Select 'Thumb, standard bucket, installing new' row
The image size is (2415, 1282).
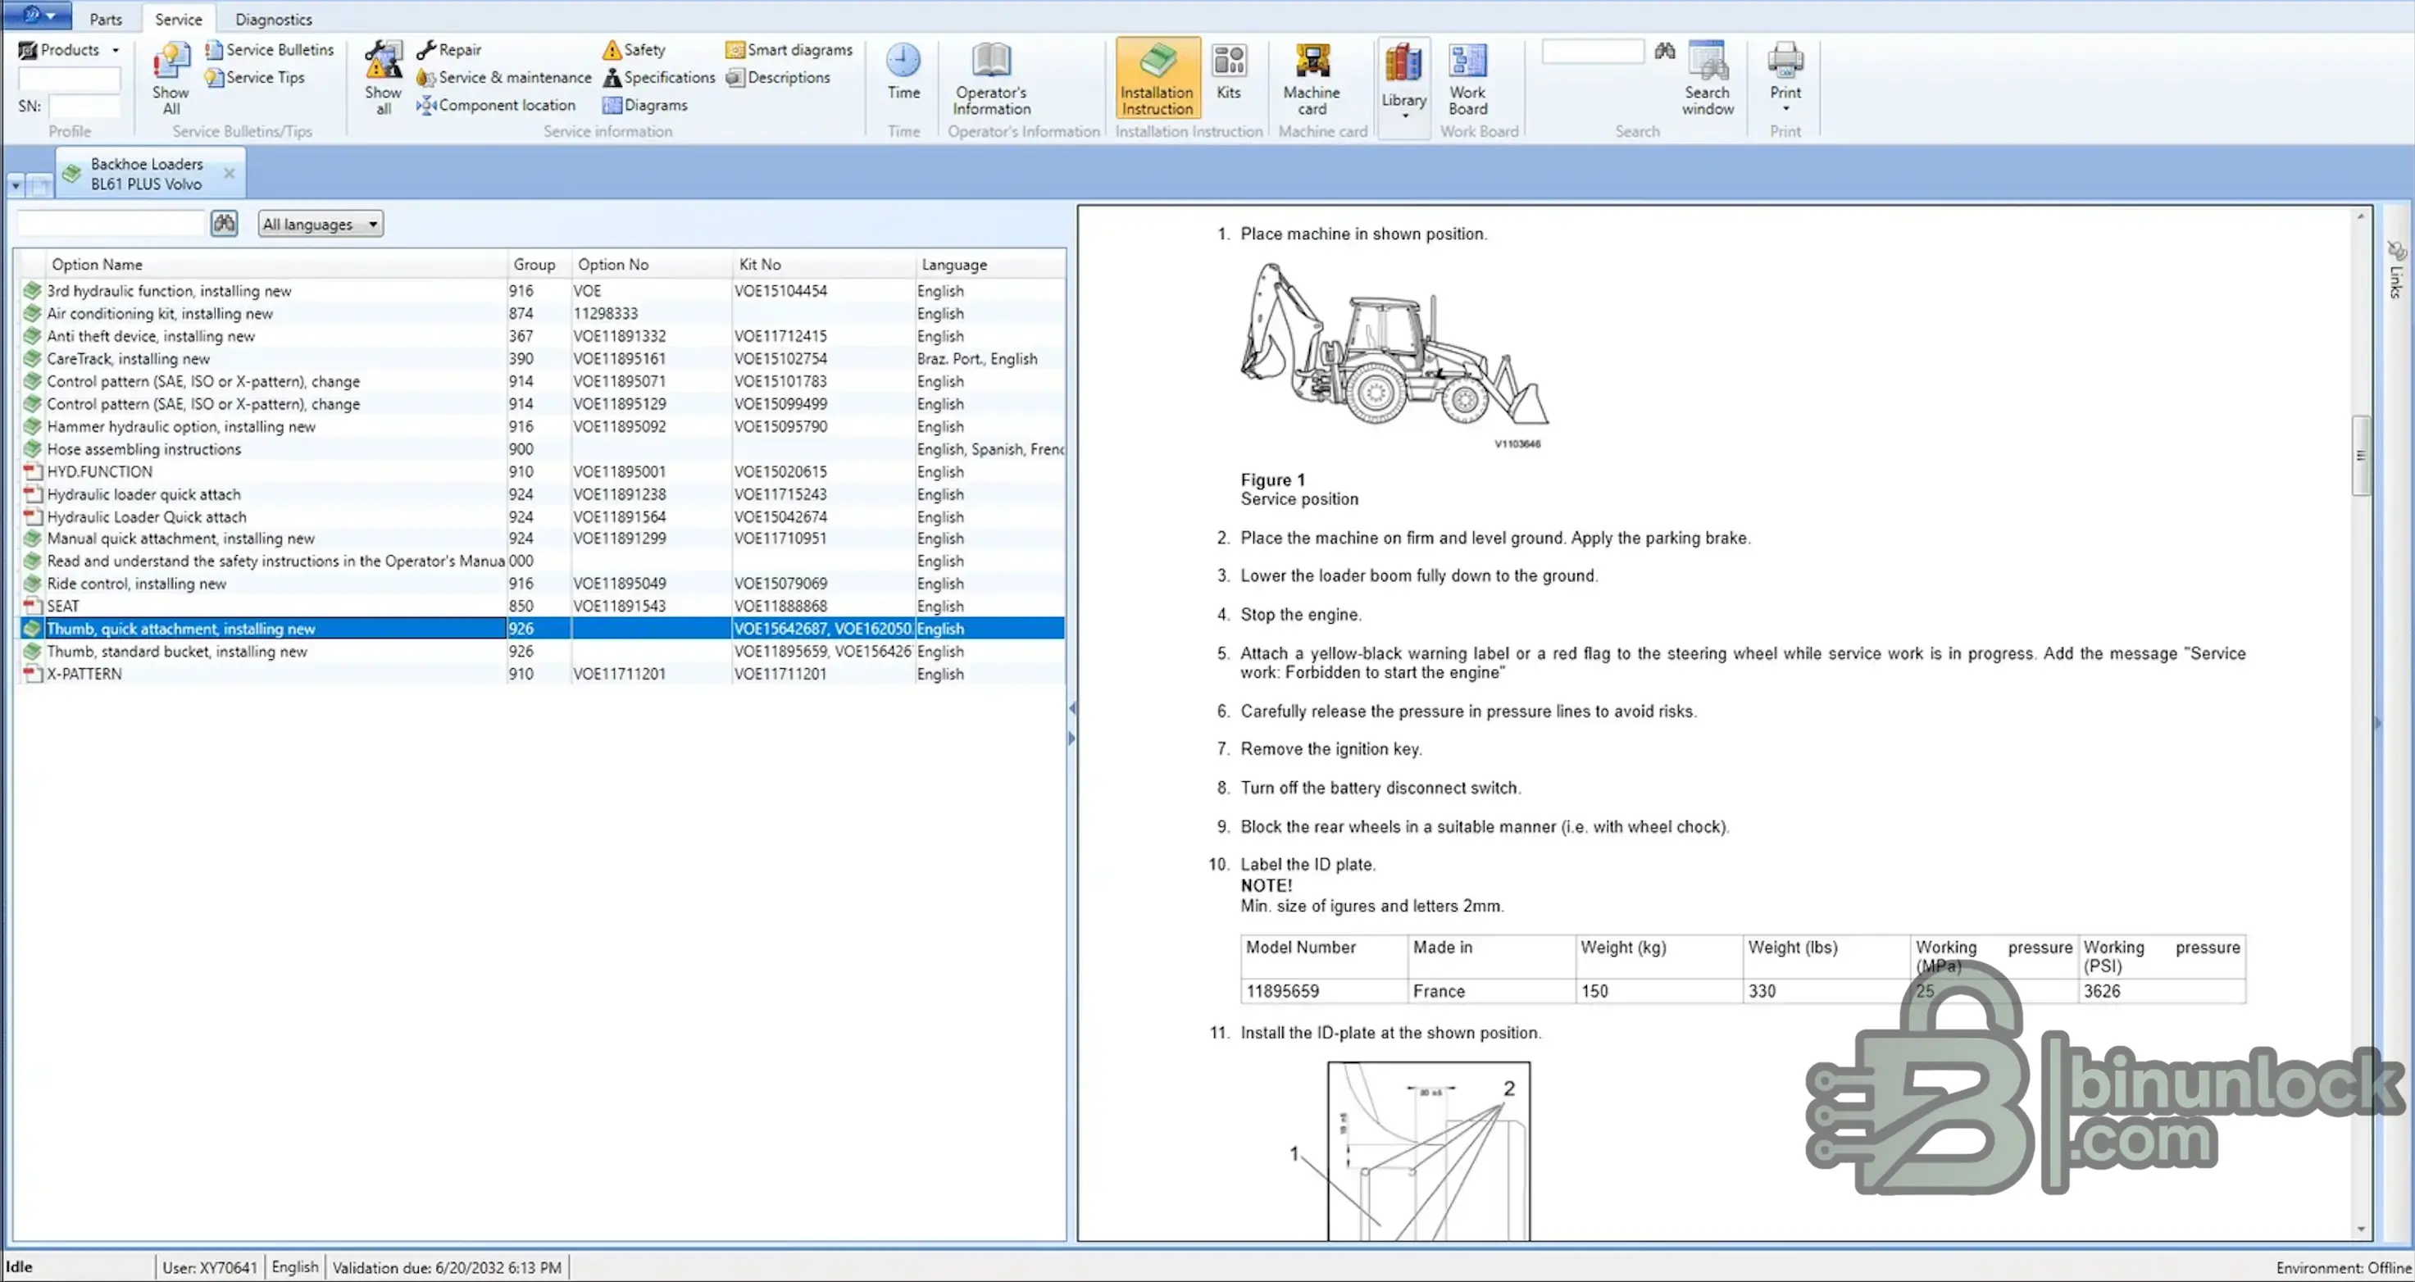point(542,652)
